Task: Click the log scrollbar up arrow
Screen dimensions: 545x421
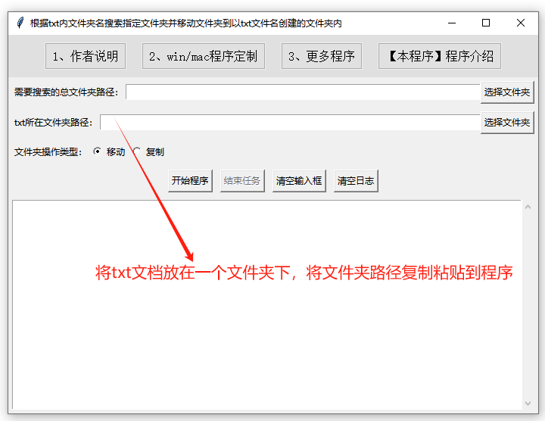Action: [528, 207]
